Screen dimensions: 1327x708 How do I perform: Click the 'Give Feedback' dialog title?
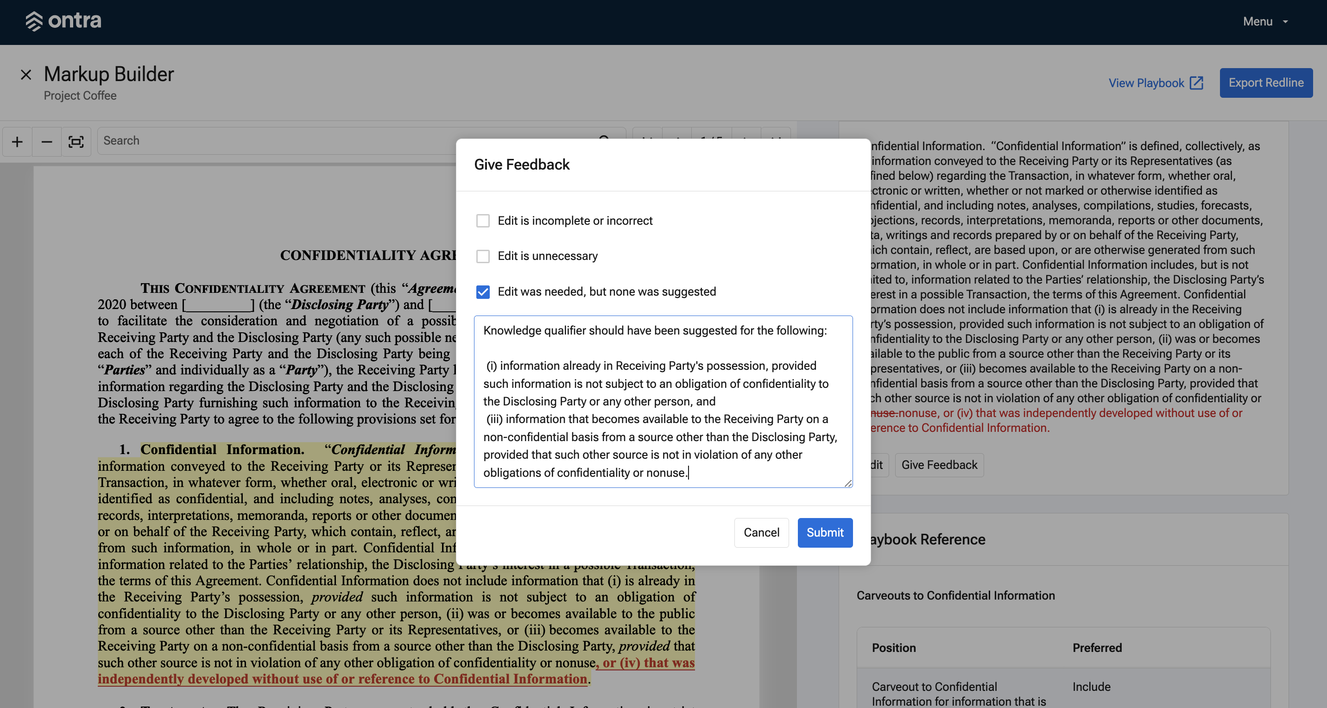[521, 164]
